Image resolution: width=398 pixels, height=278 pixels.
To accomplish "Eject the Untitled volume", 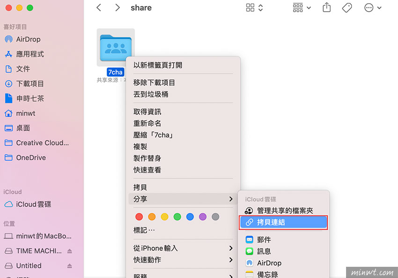I will [x=70, y=266].
